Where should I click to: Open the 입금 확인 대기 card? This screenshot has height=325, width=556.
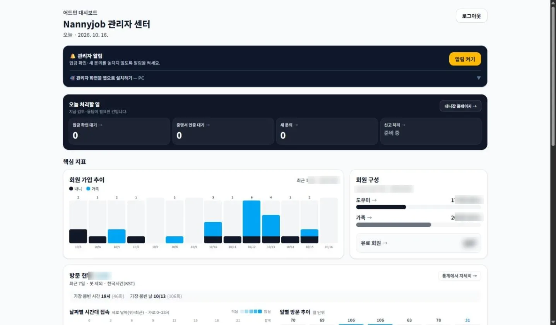click(x=119, y=131)
